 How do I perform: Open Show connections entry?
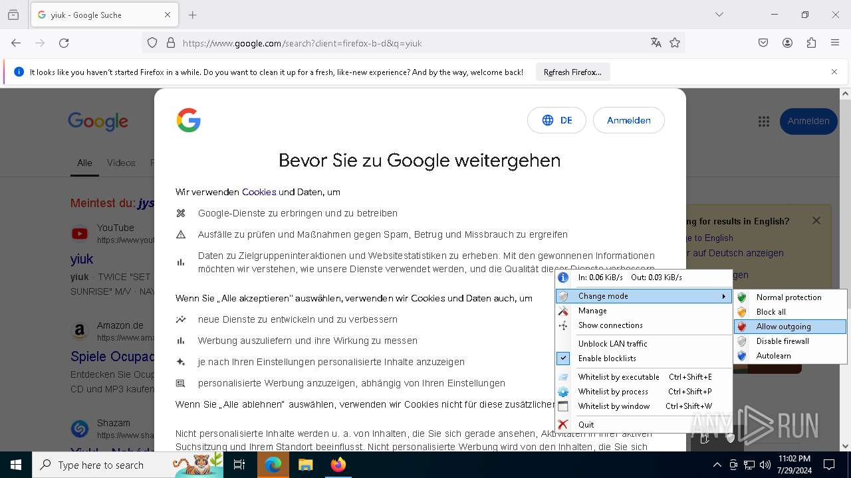(644, 325)
